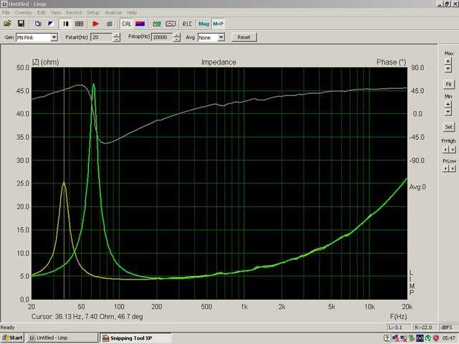Image resolution: width=459 pixels, height=344 pixels.
Task: Click the Fstop(Hz) input field
Action: click(x=162, y=37)
